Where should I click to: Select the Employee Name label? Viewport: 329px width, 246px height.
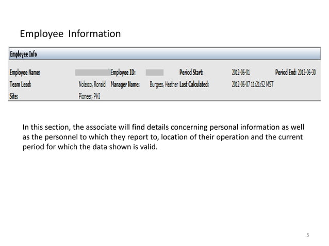pos(25,73)
